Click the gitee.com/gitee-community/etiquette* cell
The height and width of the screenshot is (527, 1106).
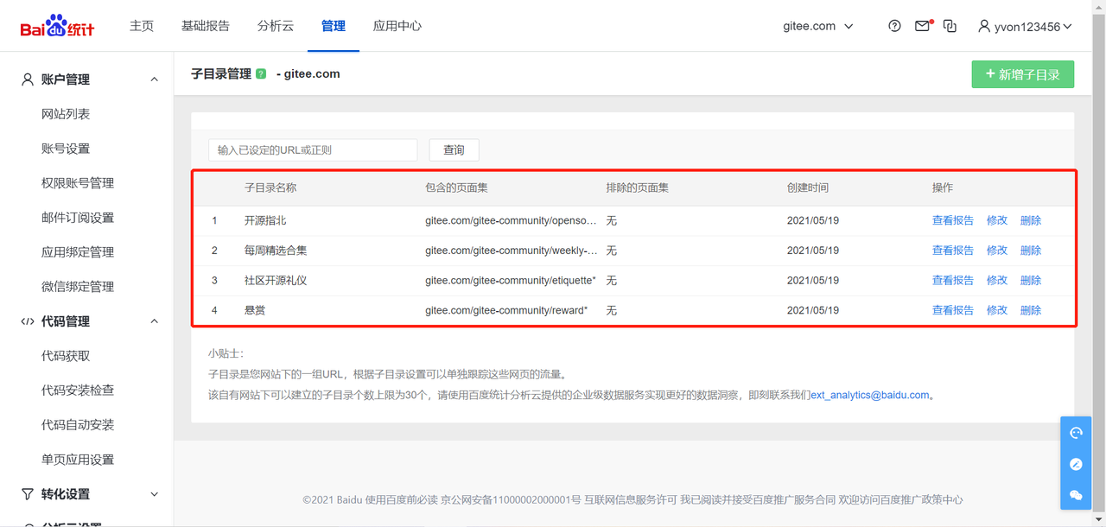point(511,280)
